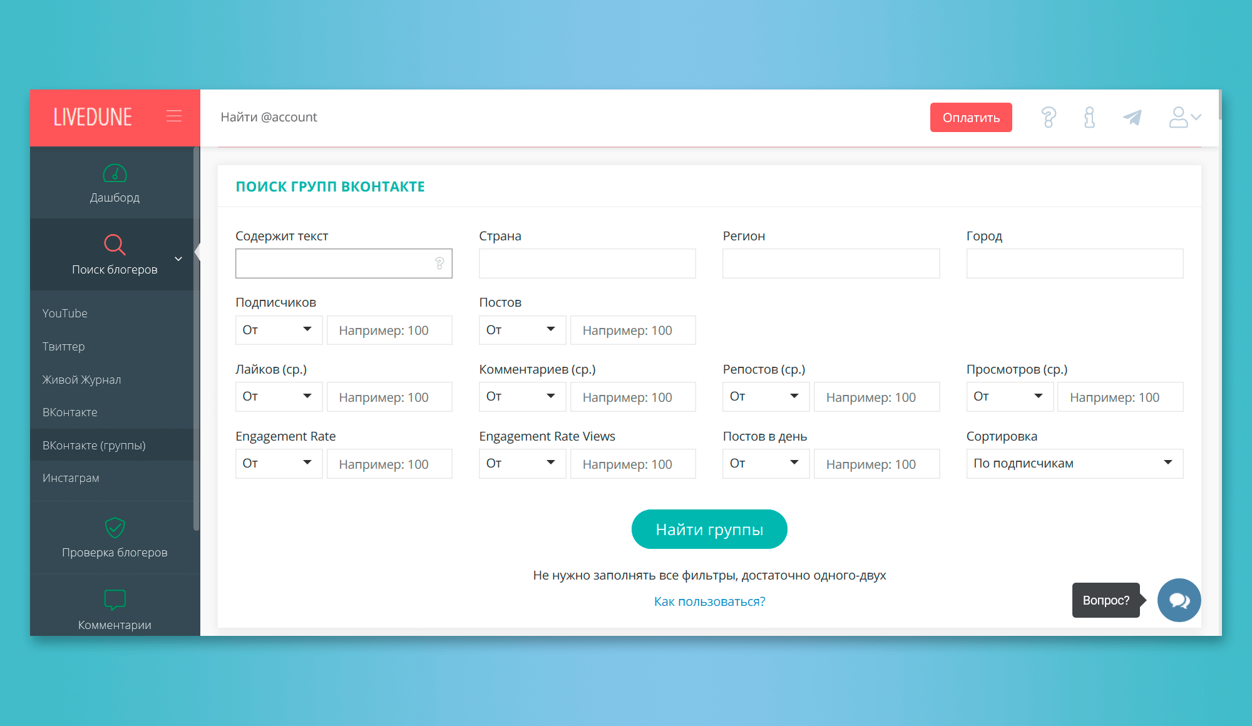Expand the Сортировка По подписчикам dropdown
The width and height of the screenshot is (1252, 726).
pyautogui.click(x=1074, y=464)
